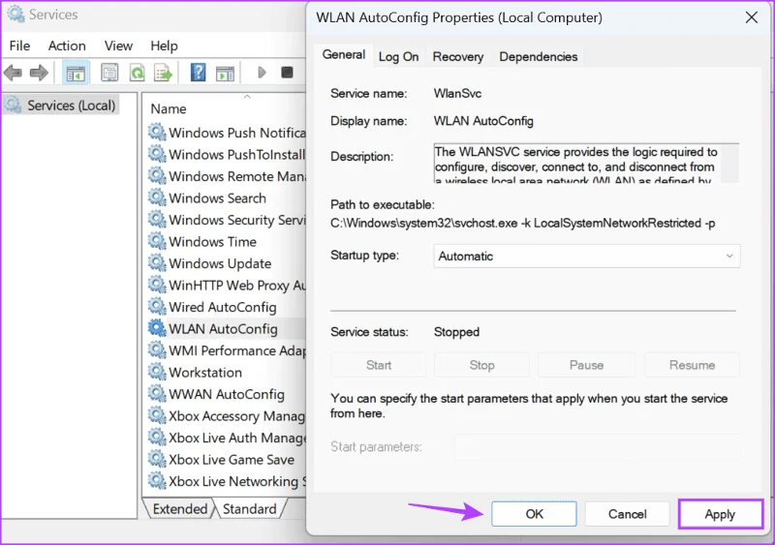Select Windows Time service row

pyautogui.click(x=227, y=242)
